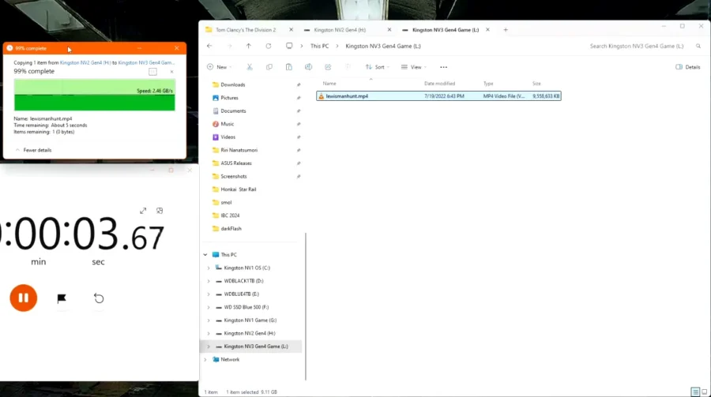711x397 pixels.
Task: Record a lap with the flag icon
Action: pos(62,298)
